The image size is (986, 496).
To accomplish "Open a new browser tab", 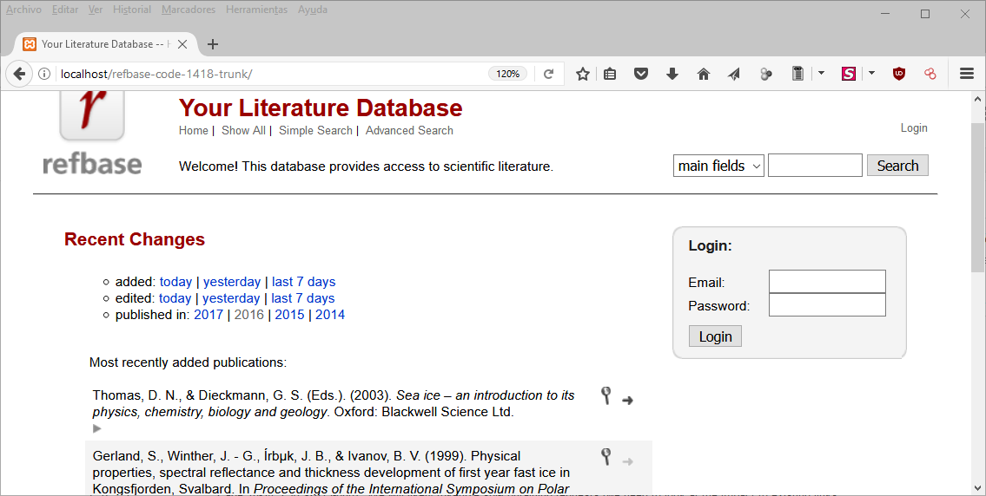I will click(x=213, y=44).
